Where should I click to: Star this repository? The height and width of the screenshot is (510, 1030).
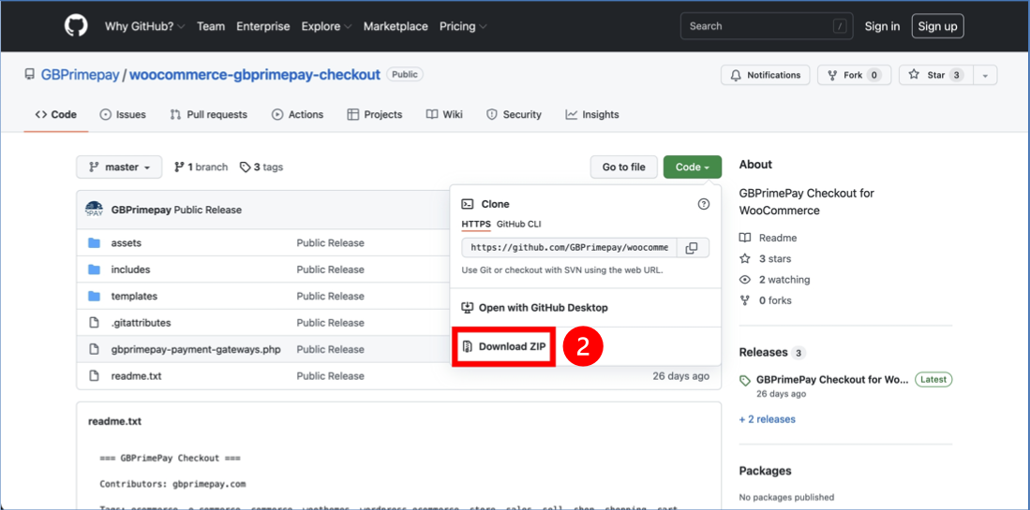click(935, 75)
